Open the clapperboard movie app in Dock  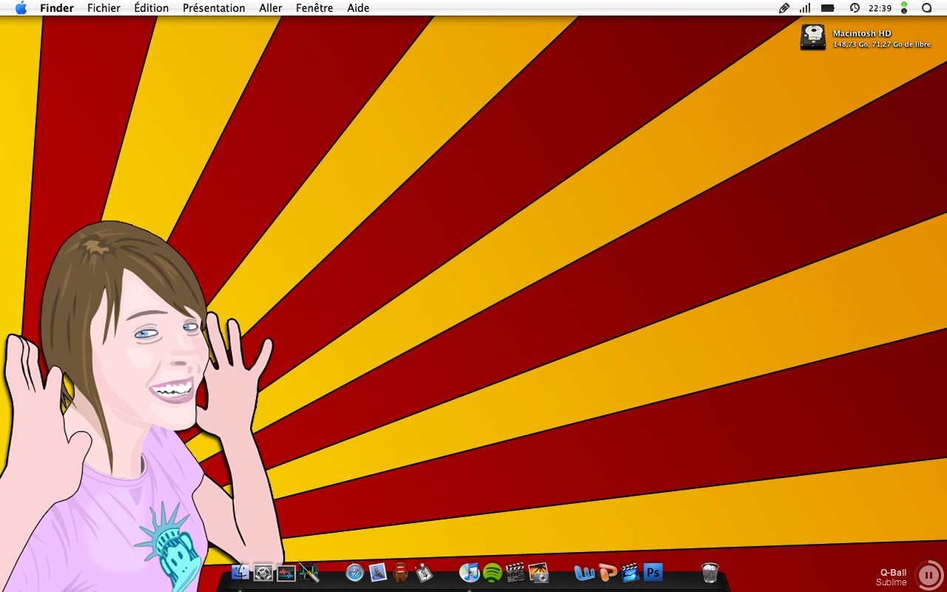coord(516,572)
